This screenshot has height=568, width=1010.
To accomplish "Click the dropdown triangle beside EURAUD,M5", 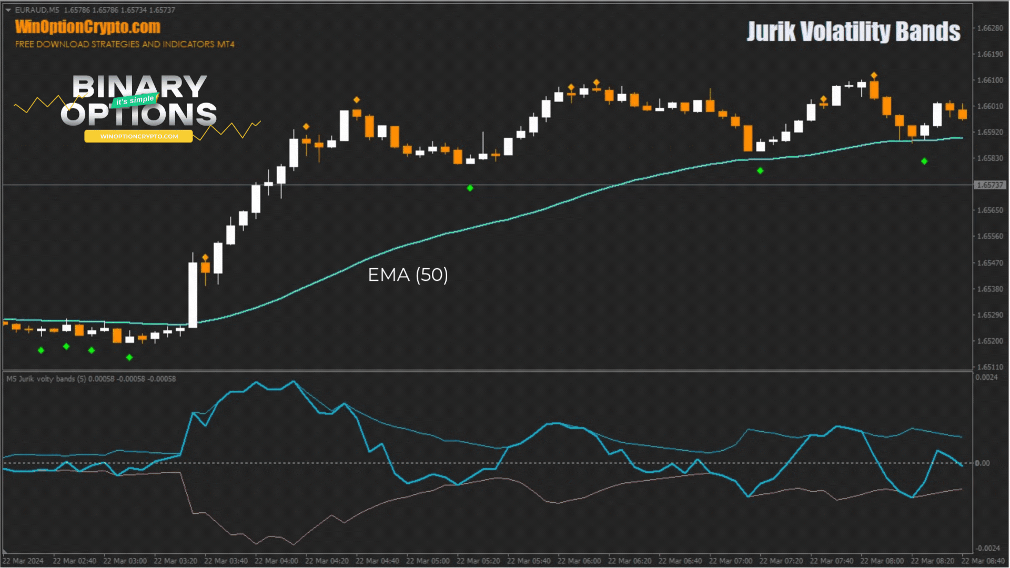I will tap(8, 10).
